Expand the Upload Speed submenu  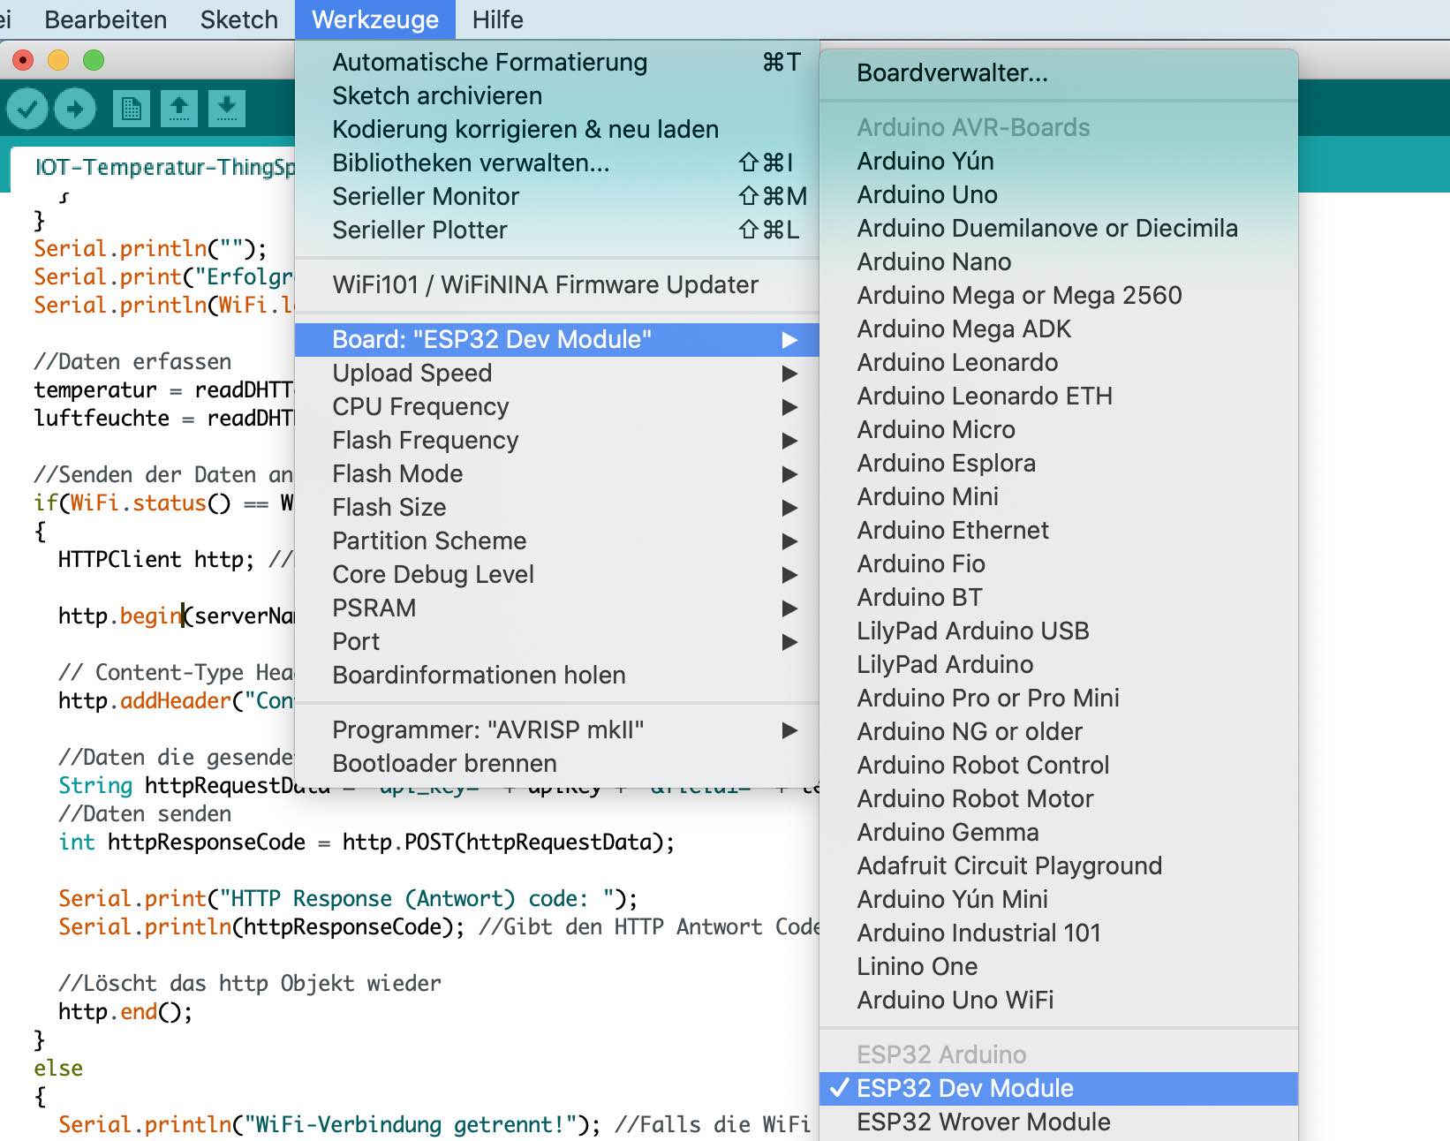pyautogui.click(x=412, y=373)
